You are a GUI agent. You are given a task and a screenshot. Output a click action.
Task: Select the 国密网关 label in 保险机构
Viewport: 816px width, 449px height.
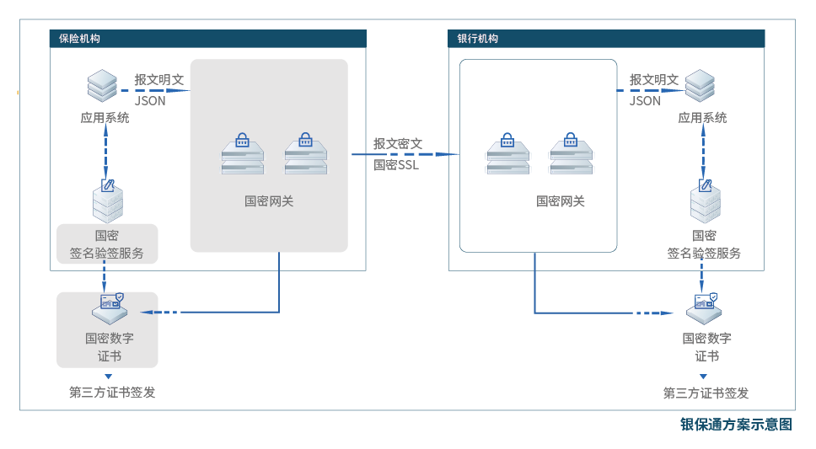pyautogui.click(x=269, y=201)
